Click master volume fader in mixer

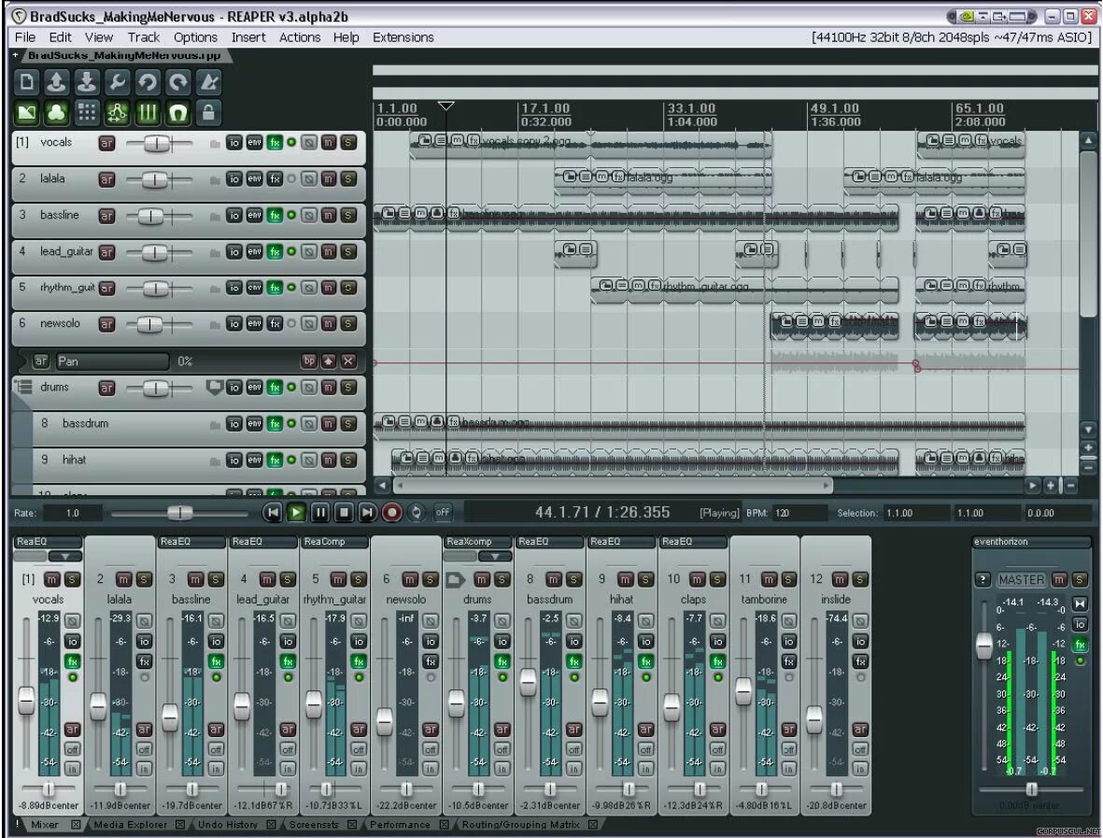[x=984, y=646]
